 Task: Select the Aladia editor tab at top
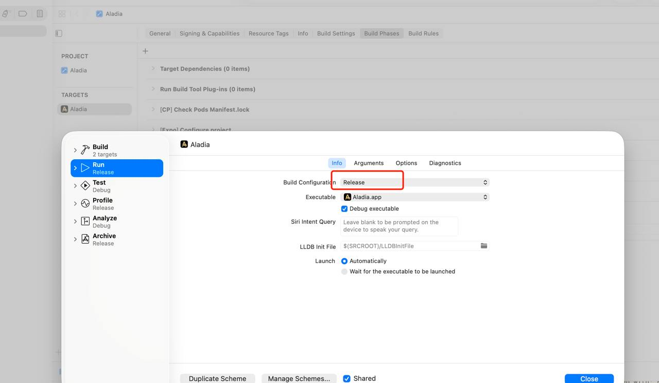click(109, 14)
